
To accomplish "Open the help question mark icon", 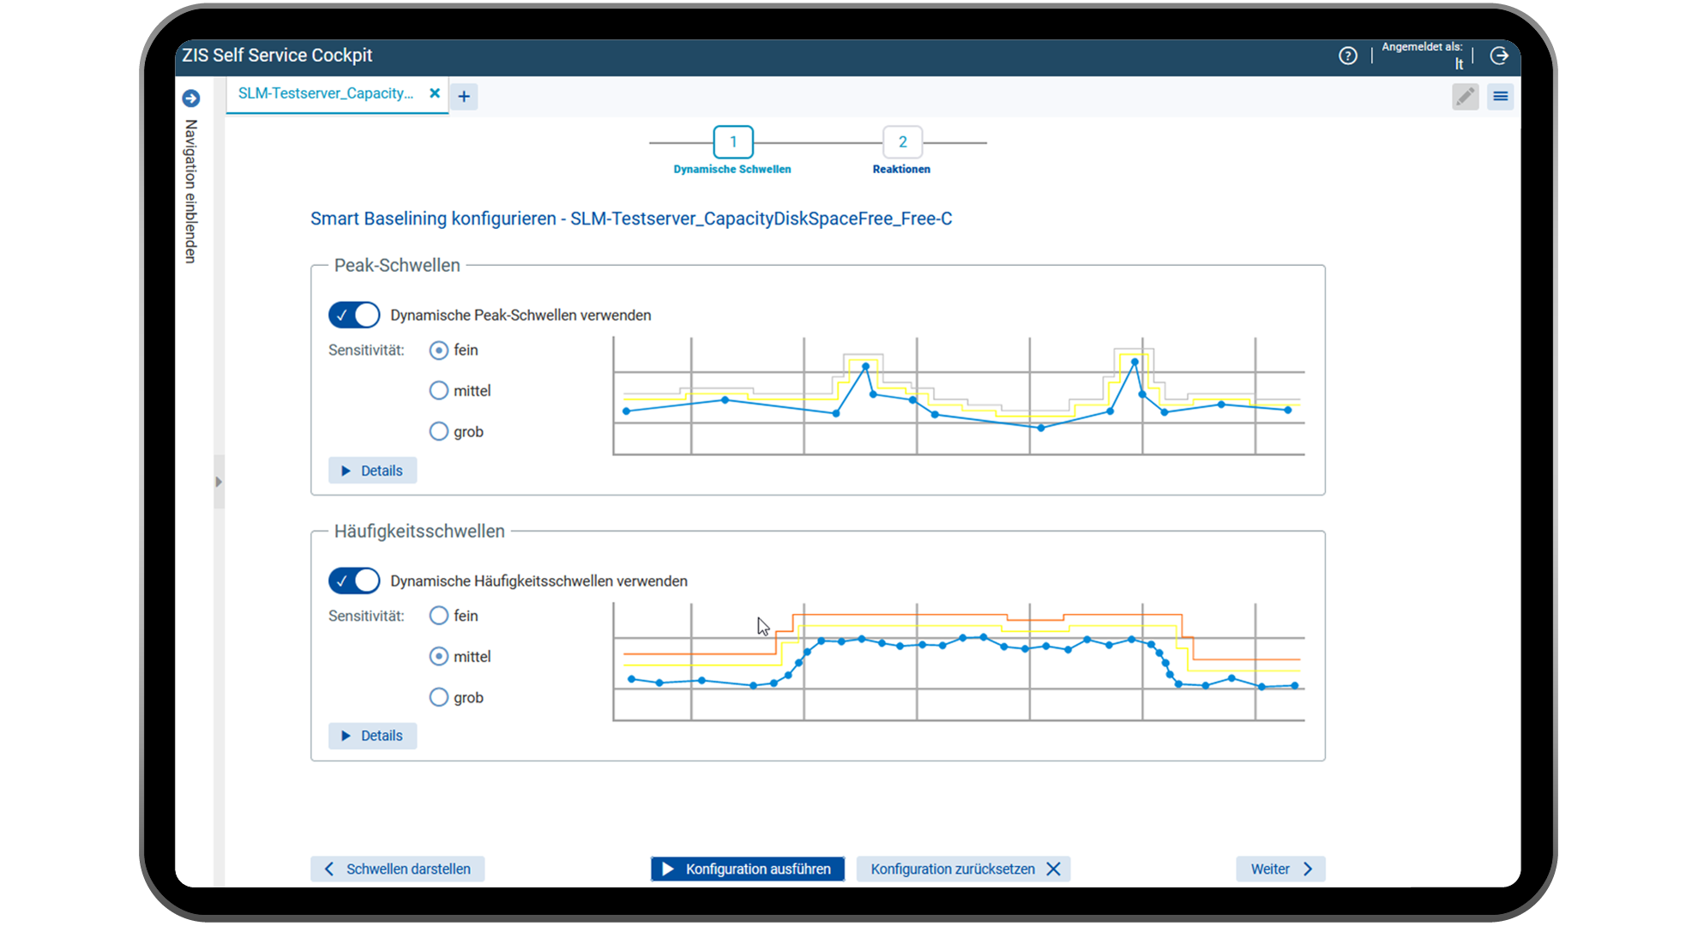I will click(1348, 56).
